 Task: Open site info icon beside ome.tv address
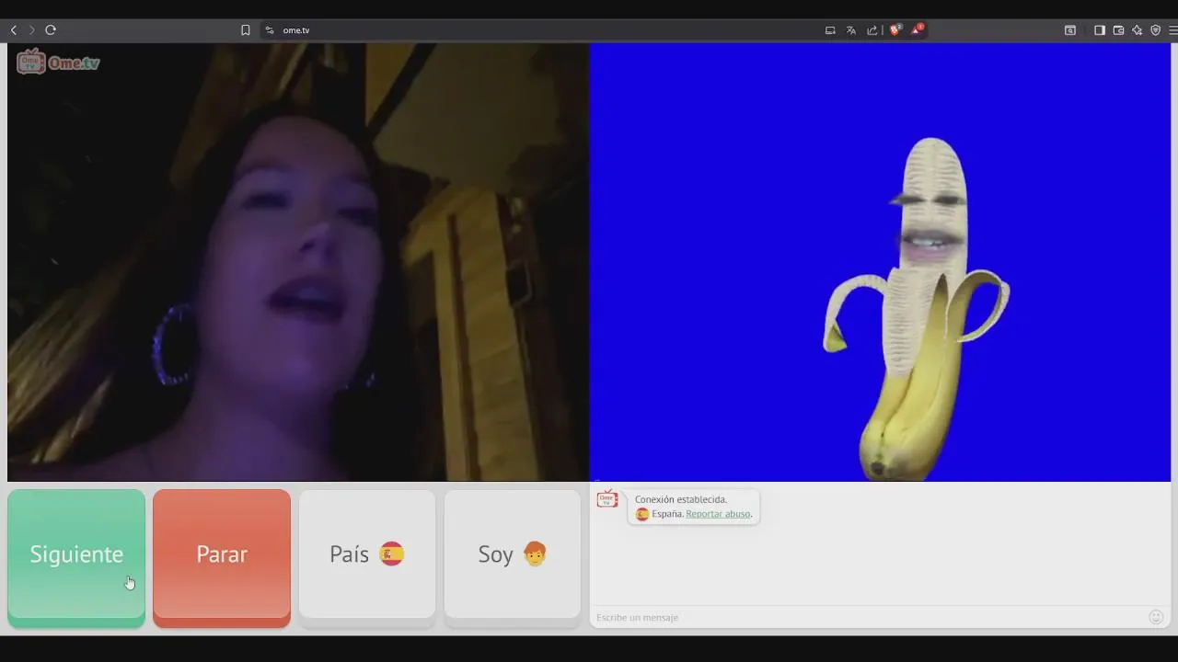270,30
